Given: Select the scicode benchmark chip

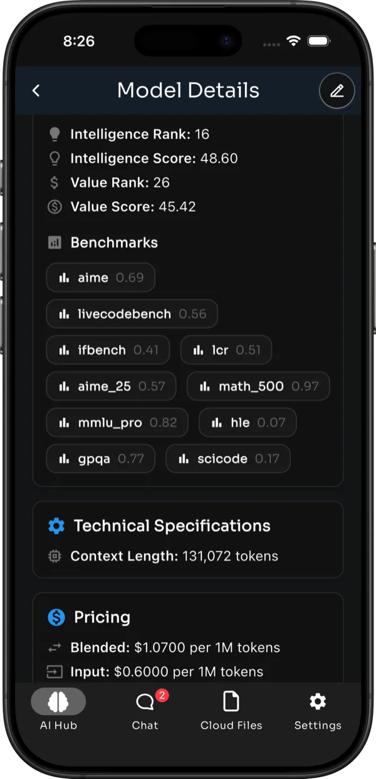Looking at the screenshot, I should pos(228,458).
